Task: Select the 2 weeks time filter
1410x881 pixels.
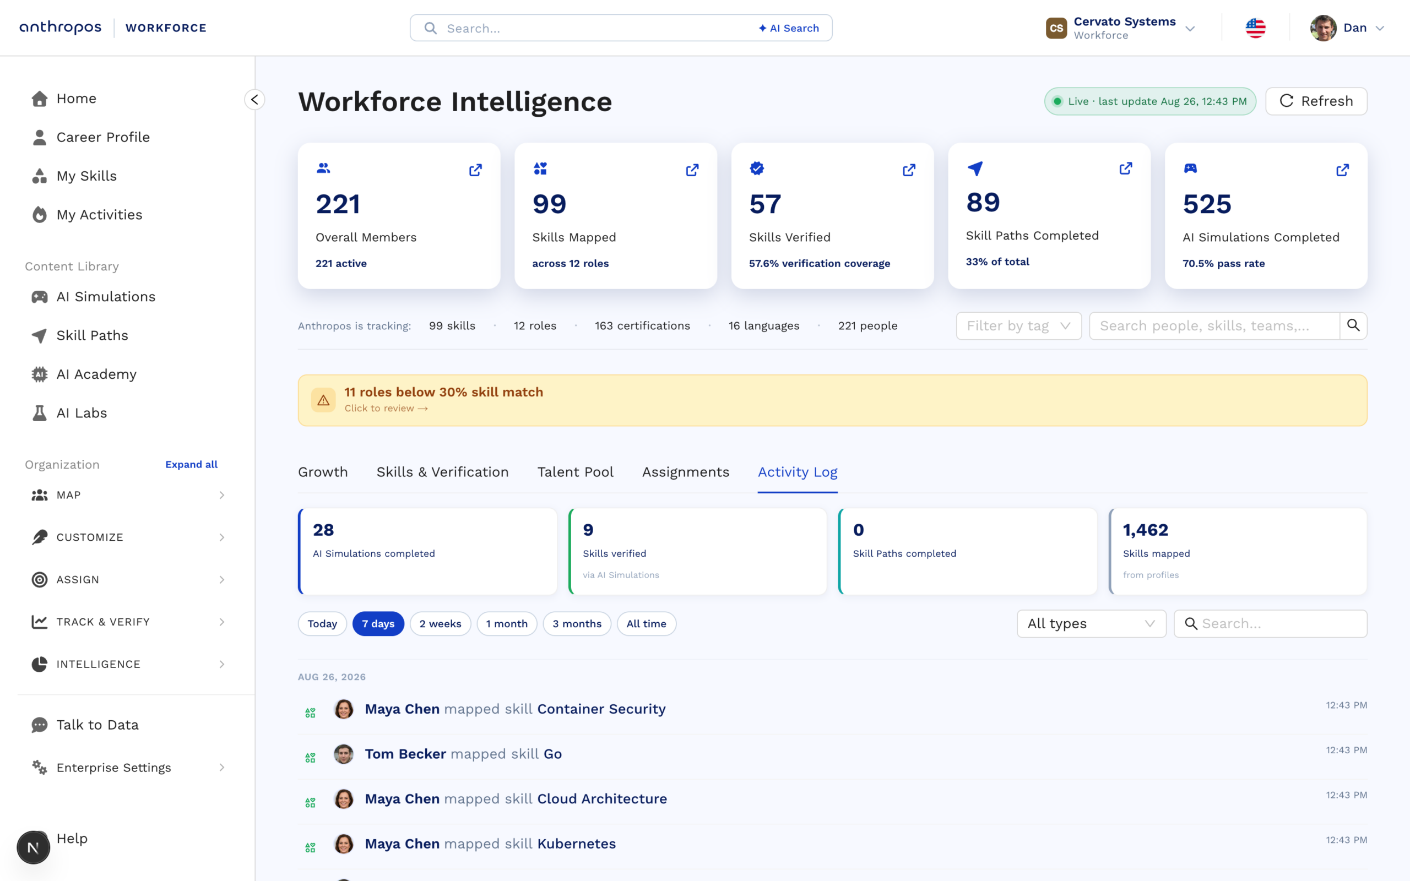Action: [x=441, y=623]
